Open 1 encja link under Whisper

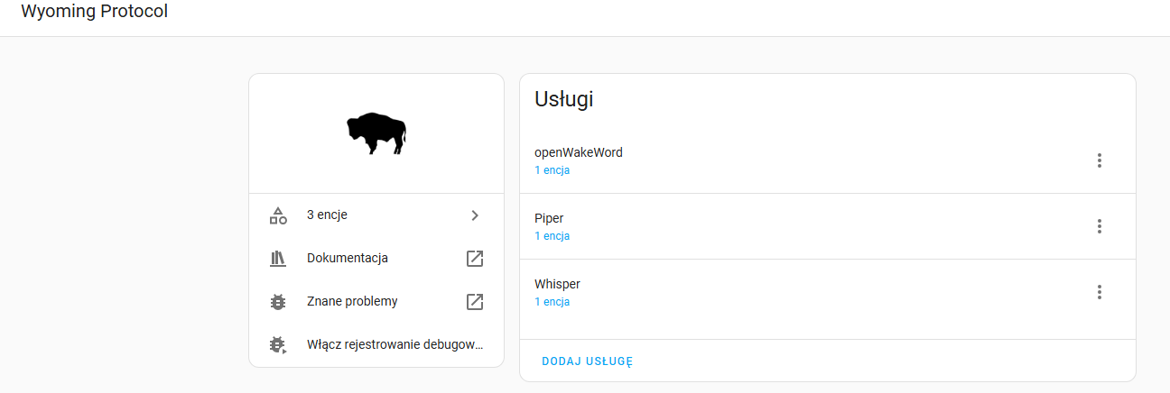coord(552,302)
